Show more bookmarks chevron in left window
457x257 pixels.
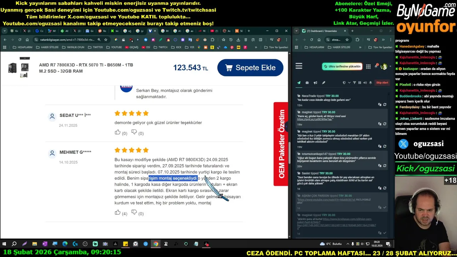point(256,47)
